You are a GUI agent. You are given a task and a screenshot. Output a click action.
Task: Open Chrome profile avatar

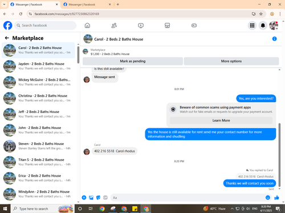pyautogui.click(x=272, y=14)
